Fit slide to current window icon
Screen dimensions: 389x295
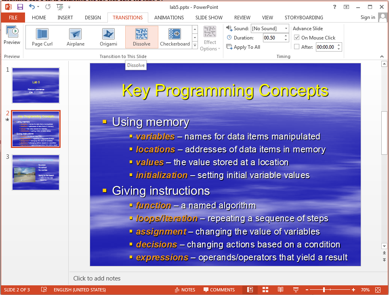(378, 290)
